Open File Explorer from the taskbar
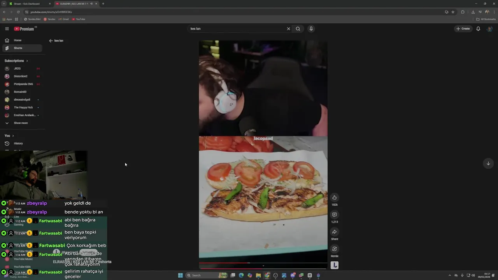 coord(258,275)
